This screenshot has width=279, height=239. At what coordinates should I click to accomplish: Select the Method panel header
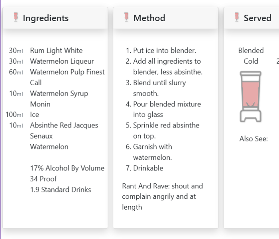coord(149,18)
